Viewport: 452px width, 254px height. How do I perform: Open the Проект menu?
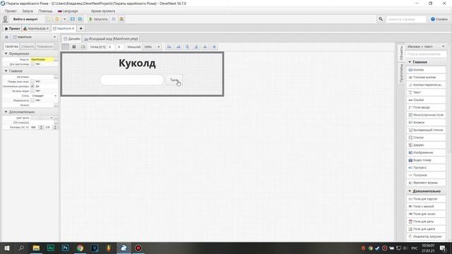11,11
